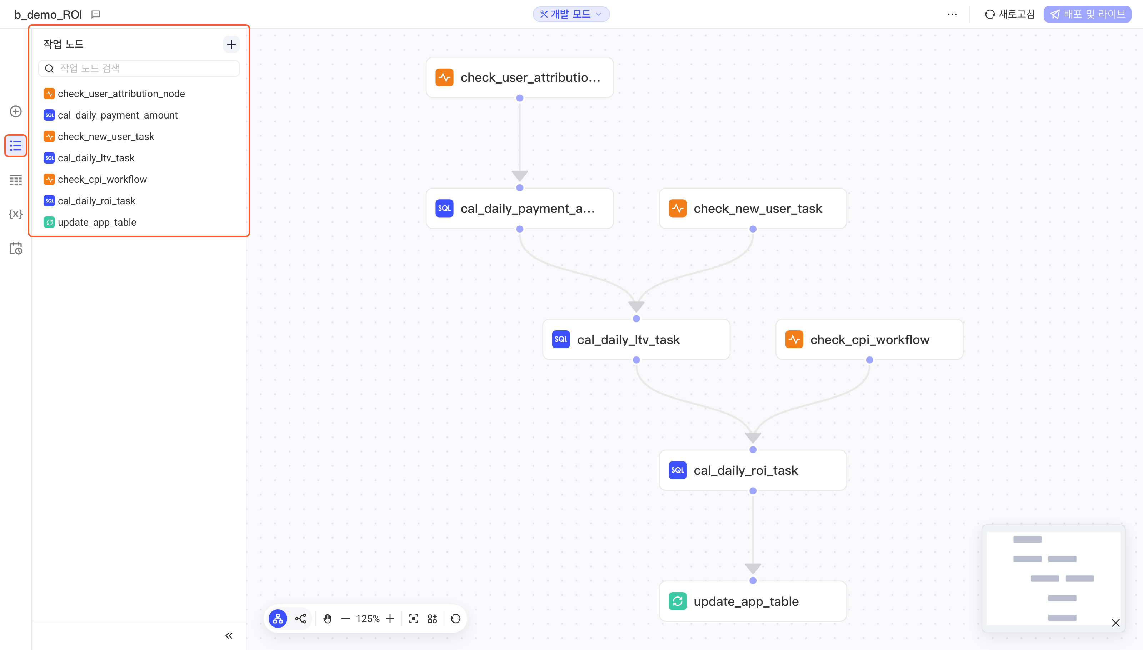Select check_new_user_task in the node list
This screenshot has height=650, width=1143.
pos(139,136)
